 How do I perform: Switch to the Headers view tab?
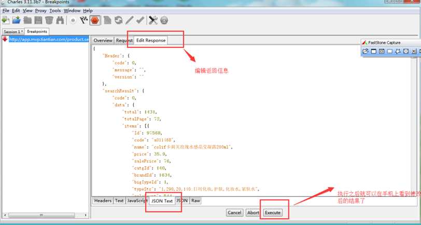coord(103,201)
